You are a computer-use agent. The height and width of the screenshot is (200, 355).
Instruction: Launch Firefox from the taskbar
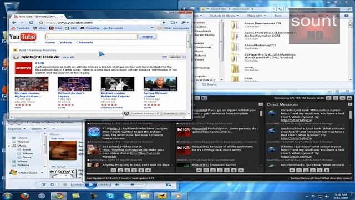pyautogui.click(x=24, y=196)
